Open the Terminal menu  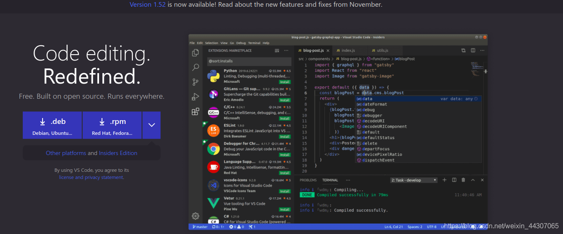(x=254, y=43)
